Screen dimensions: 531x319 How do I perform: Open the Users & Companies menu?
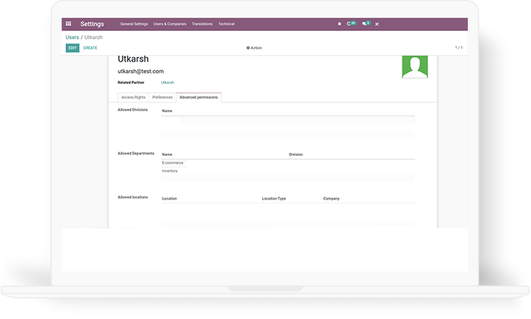click(169, 24)
